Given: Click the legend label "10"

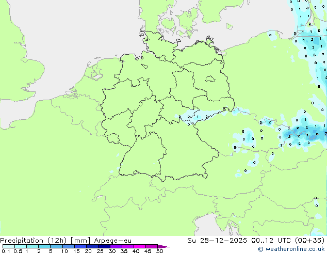Looking at the screenshot, I should (x=64, y=251).
